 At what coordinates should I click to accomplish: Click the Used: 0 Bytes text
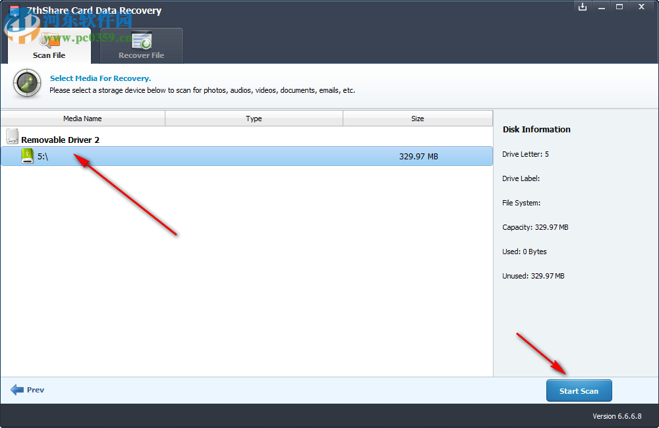click(x=525, y=252)
